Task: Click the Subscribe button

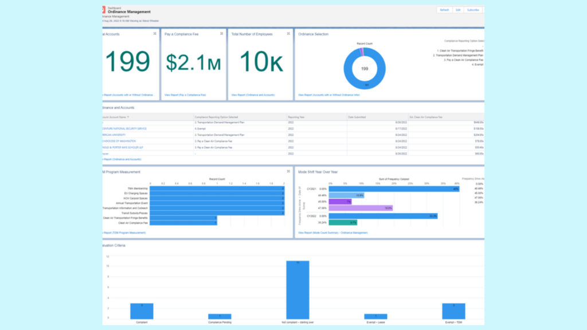Action: coord(473,10)
